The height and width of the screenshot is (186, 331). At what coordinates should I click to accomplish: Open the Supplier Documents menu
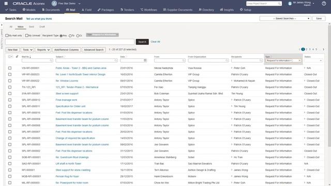178,10
